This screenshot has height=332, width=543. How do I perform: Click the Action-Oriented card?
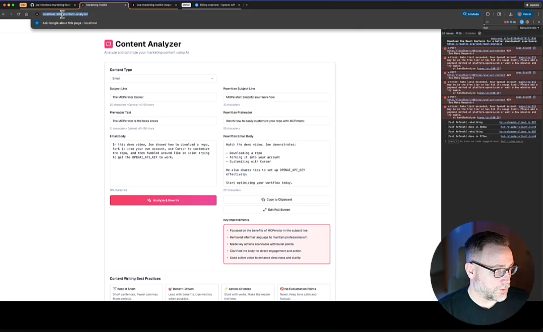pos(248,293)
